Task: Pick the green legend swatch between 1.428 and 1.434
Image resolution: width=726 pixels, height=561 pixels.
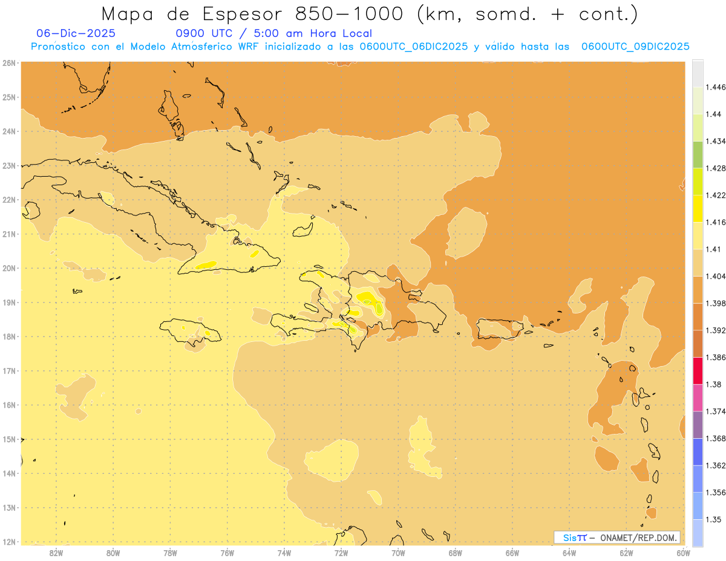Action: coord(698,154)
